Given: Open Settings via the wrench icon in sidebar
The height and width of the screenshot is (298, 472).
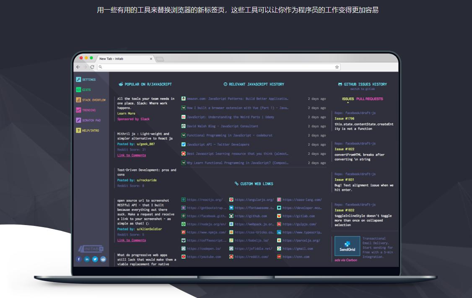Looking at the screenshot, I should point(78,80).
